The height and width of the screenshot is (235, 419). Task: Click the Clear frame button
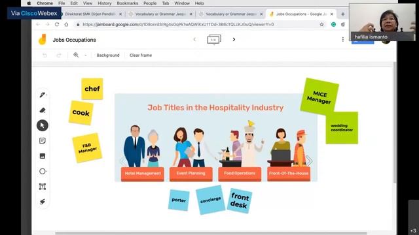(x=141, y=55)
